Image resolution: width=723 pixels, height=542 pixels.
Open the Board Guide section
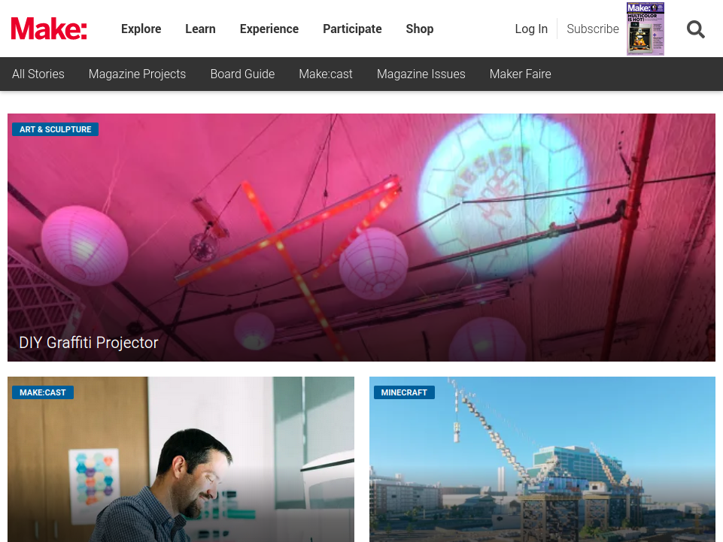[x=242, y=74]
